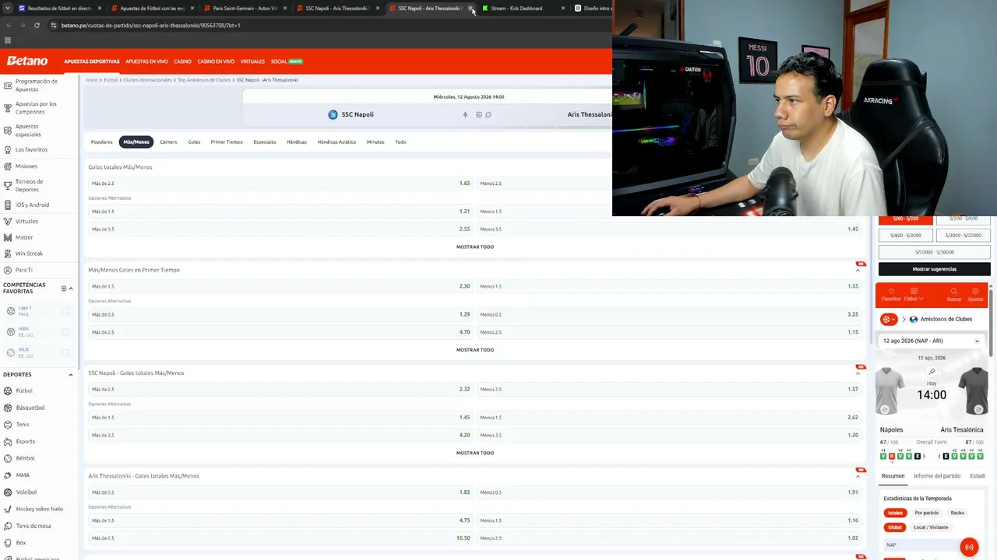The width and height of the screenshot is (997, 560).
Task: Open Apuestas en Vivo in top menu
Action: pos(146,61)
